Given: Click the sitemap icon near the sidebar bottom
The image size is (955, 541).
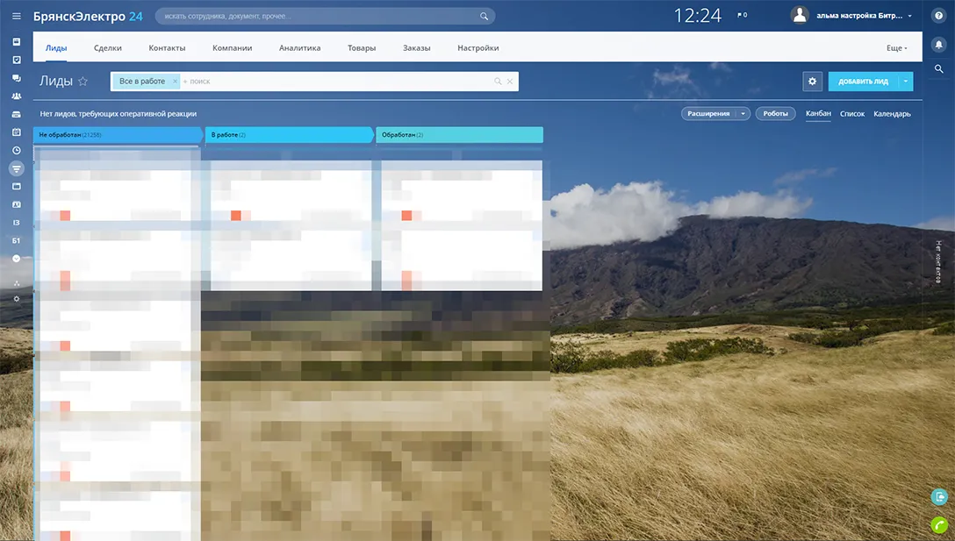Looking at the screenshot, I should coord(17,283).
